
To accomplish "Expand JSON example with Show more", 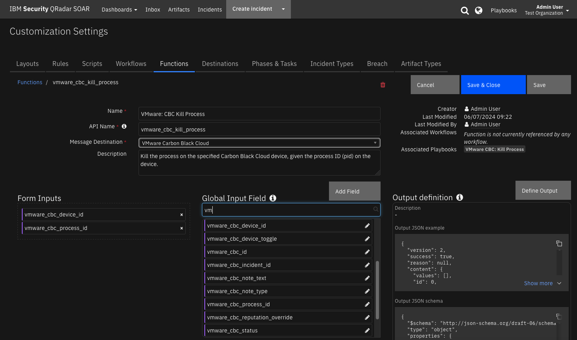I will tap(542, 283).
